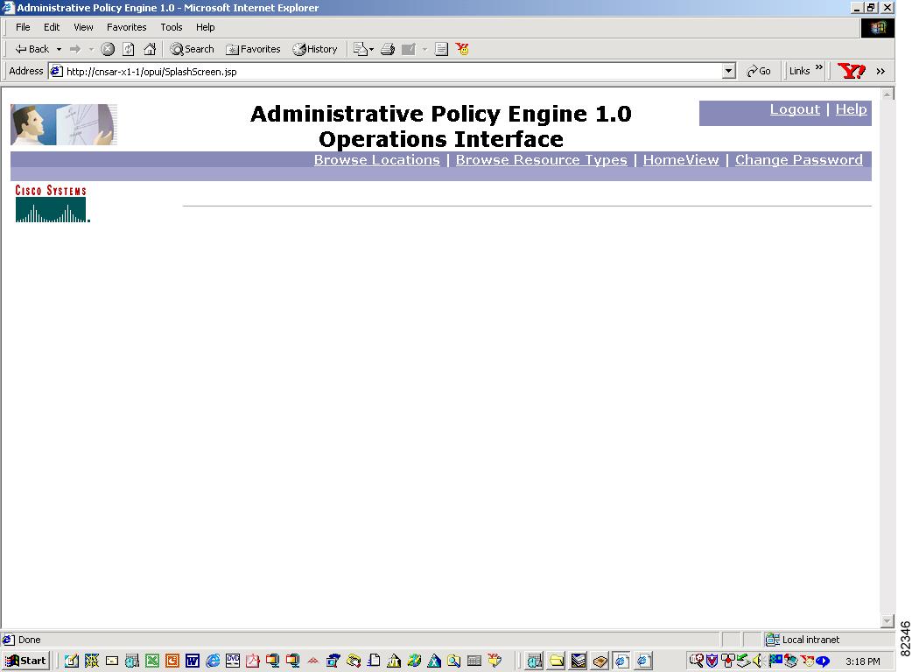Open the History toolbar button
912x672 pixels.
(x=315, y=49)
